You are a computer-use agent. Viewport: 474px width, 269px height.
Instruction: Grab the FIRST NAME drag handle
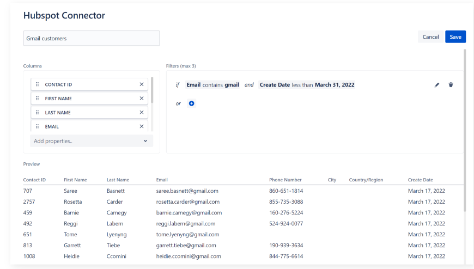(37, 98)
